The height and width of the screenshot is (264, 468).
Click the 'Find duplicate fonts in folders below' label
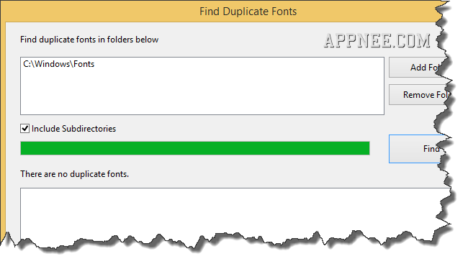[x=89, y=40]
